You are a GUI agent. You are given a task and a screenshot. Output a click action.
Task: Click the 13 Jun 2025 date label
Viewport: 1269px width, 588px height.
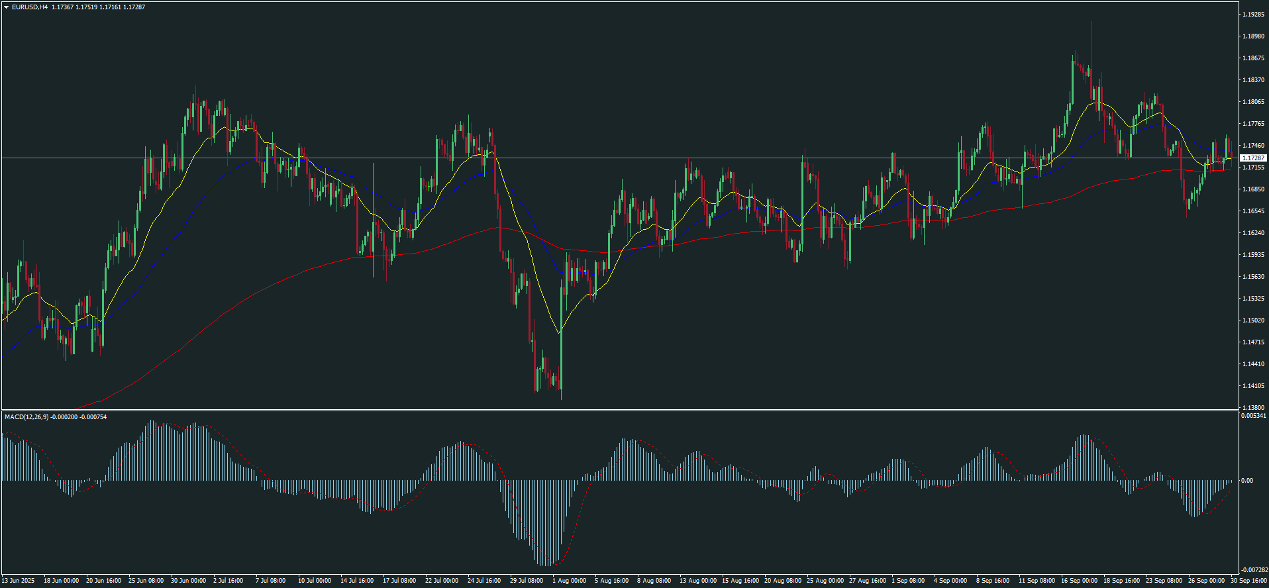tap(18, 581)
